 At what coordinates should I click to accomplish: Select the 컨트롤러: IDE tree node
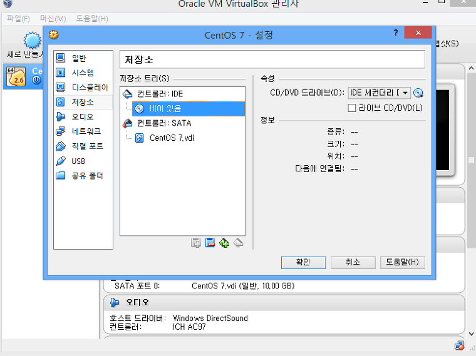point(183,94)
